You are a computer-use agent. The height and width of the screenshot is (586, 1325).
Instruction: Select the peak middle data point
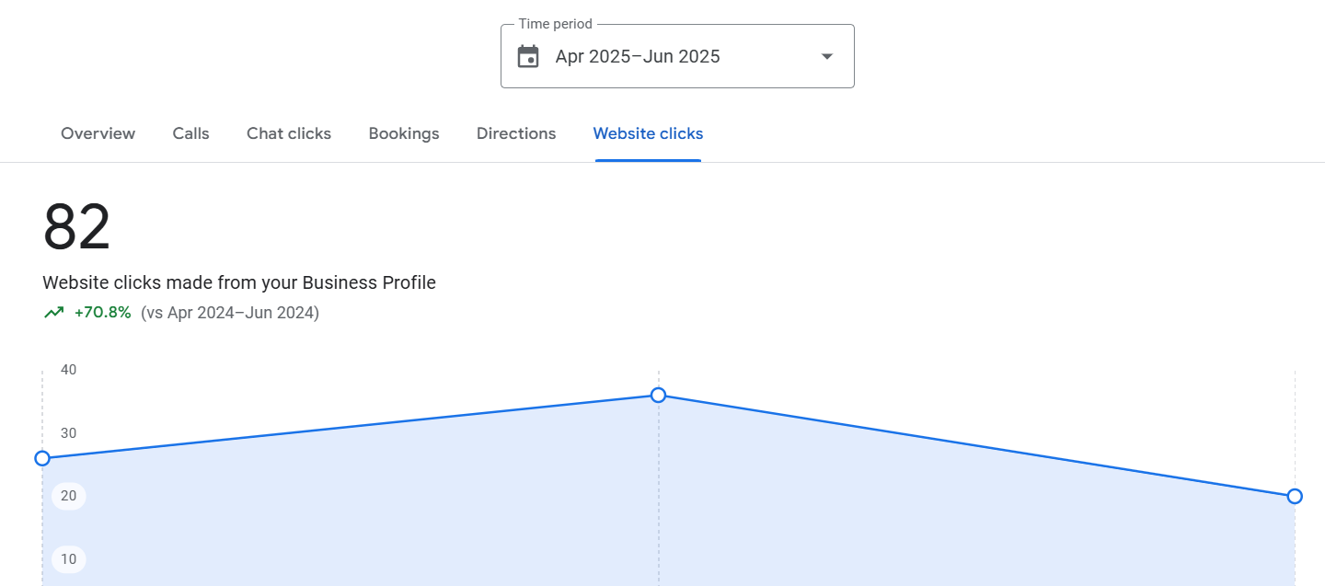coord(659,395)
